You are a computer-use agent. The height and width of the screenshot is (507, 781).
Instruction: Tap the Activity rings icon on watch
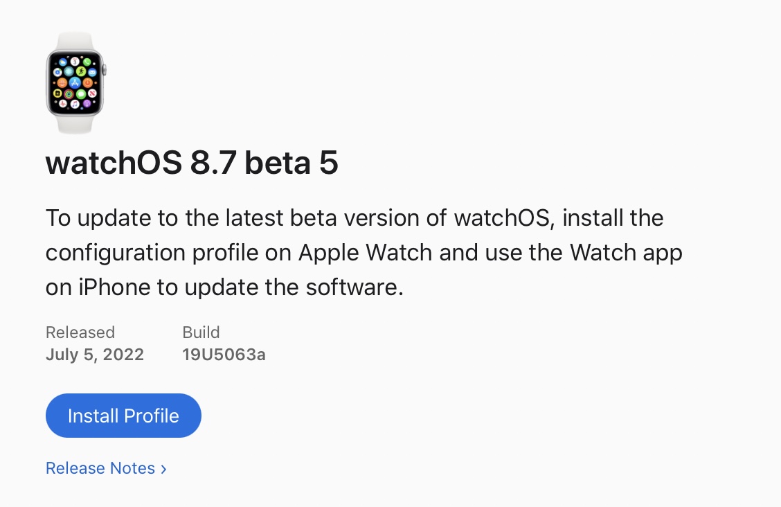click(69, 94)
